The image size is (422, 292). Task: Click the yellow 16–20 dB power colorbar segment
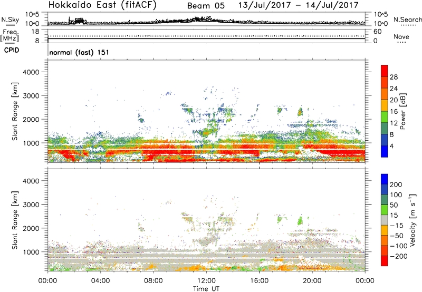tap(385, 105)
